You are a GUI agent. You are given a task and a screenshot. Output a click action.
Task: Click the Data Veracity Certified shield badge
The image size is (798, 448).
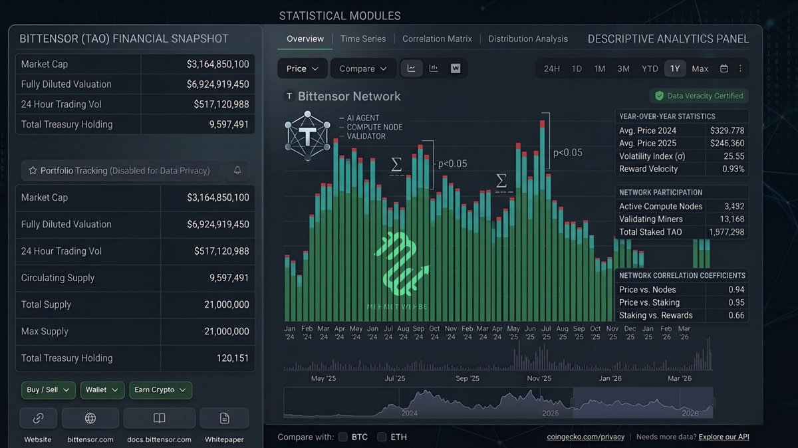coord(699,96)
